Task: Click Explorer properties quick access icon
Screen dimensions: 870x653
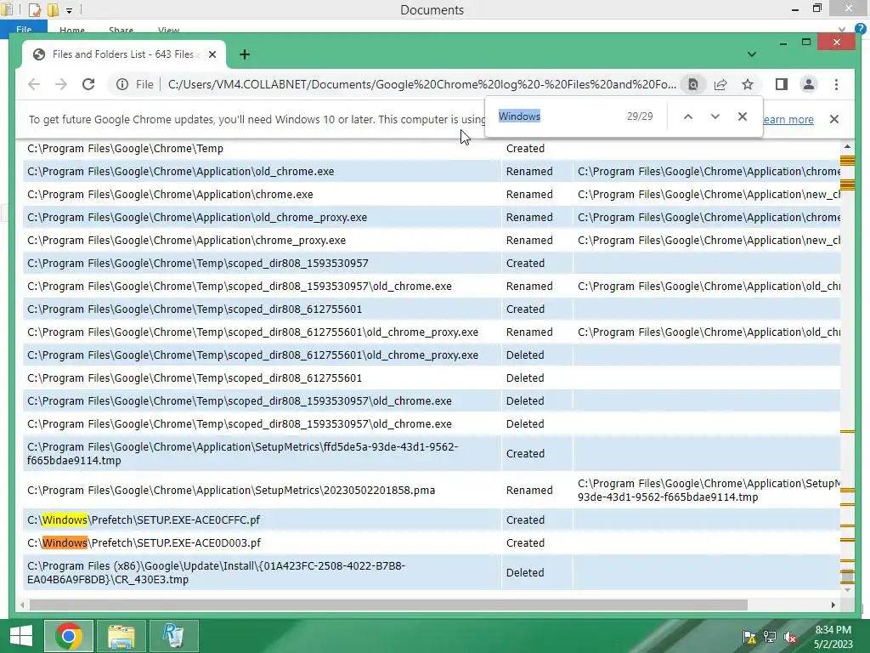Action: point(35,9)
